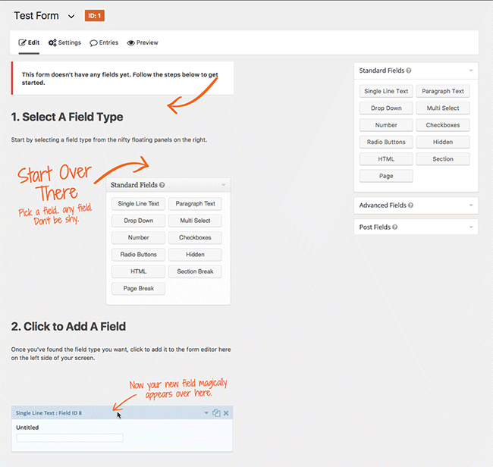Click Number in tutorial panel
The image size is (493, 467).
pyautogui.click(x=138, y=237)
